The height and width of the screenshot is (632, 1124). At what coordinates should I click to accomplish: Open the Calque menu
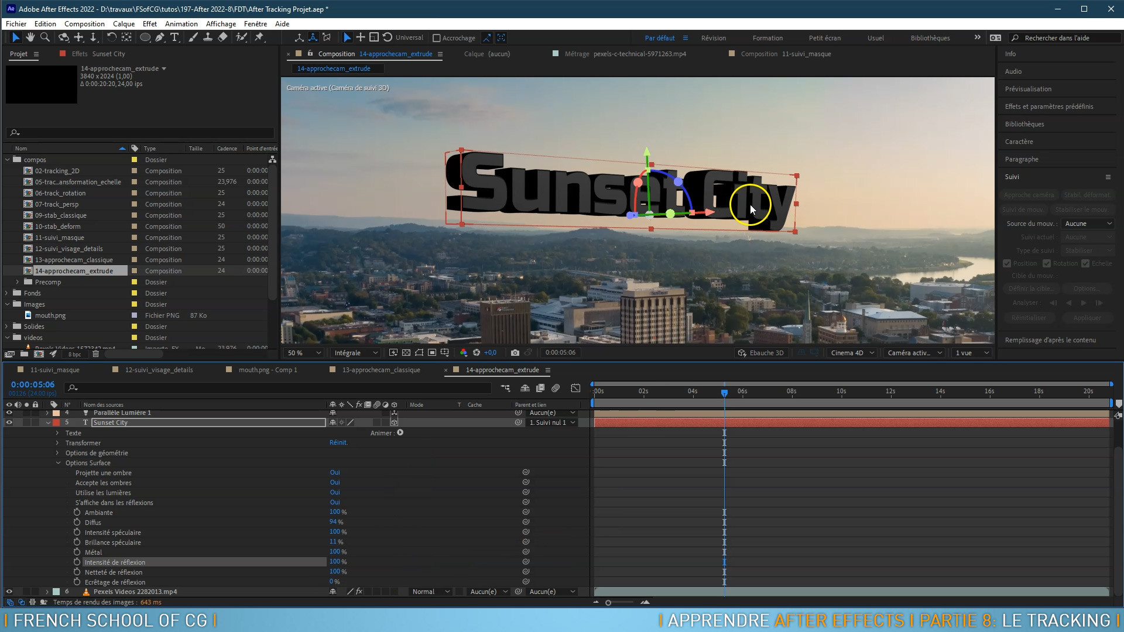124,24
